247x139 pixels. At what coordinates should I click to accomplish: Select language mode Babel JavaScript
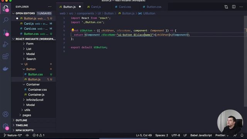pyautogui.click(x=201, y=135)
